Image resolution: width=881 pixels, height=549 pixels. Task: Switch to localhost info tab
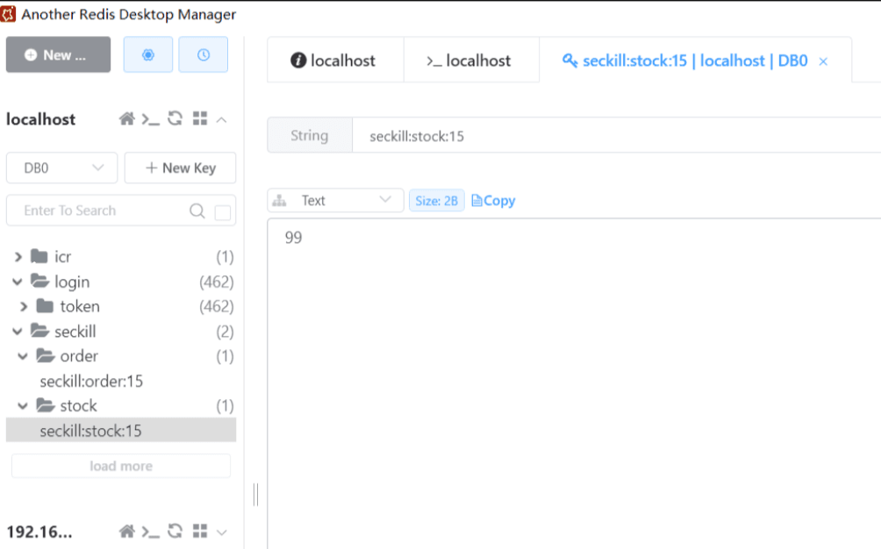[x=333, y=61]
